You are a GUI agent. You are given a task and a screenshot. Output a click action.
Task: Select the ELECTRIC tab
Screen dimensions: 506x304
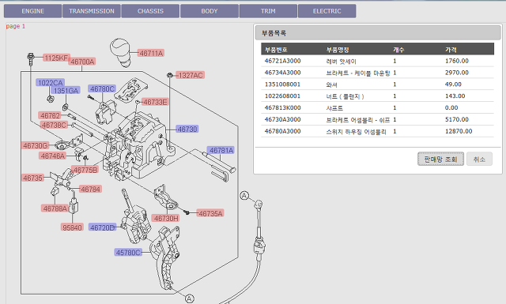pyautogui.click(x=327, y=11)
